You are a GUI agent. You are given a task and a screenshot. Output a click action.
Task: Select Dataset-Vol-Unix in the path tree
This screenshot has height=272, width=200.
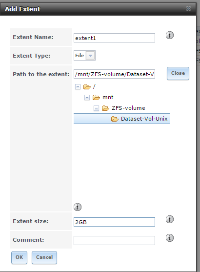coord(144,119)
